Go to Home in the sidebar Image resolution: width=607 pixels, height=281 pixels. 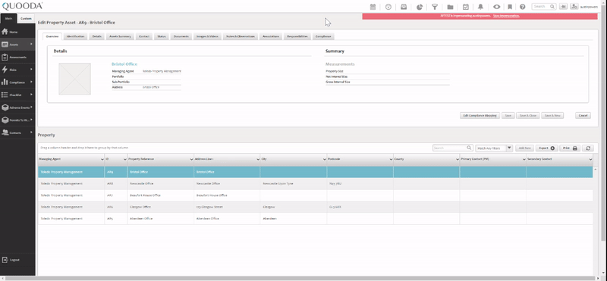coord(17,32)
